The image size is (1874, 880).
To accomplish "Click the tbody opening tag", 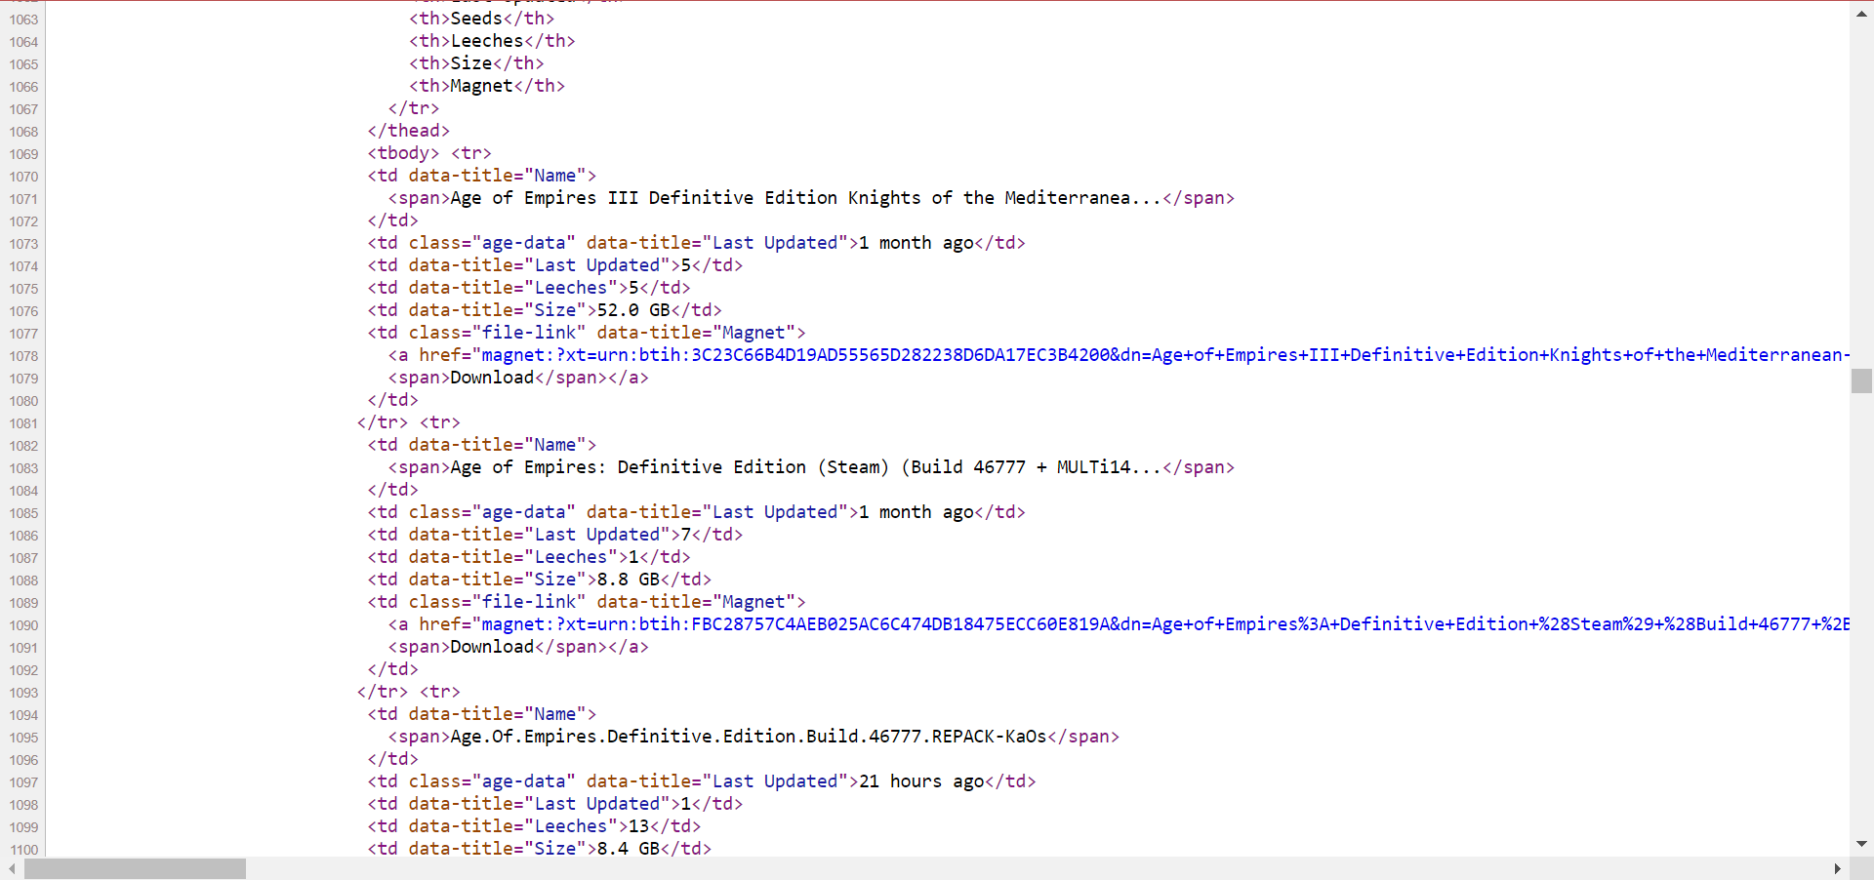I will click(404, 153).
